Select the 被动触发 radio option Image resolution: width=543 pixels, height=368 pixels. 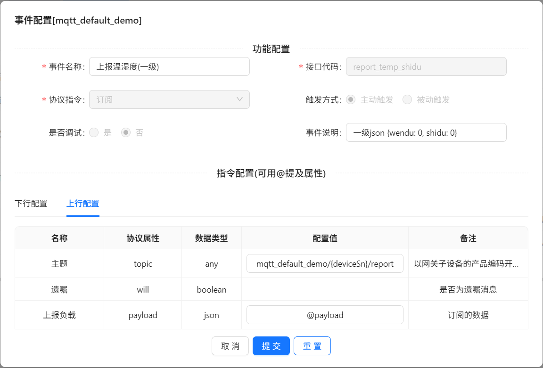[407, 100]
